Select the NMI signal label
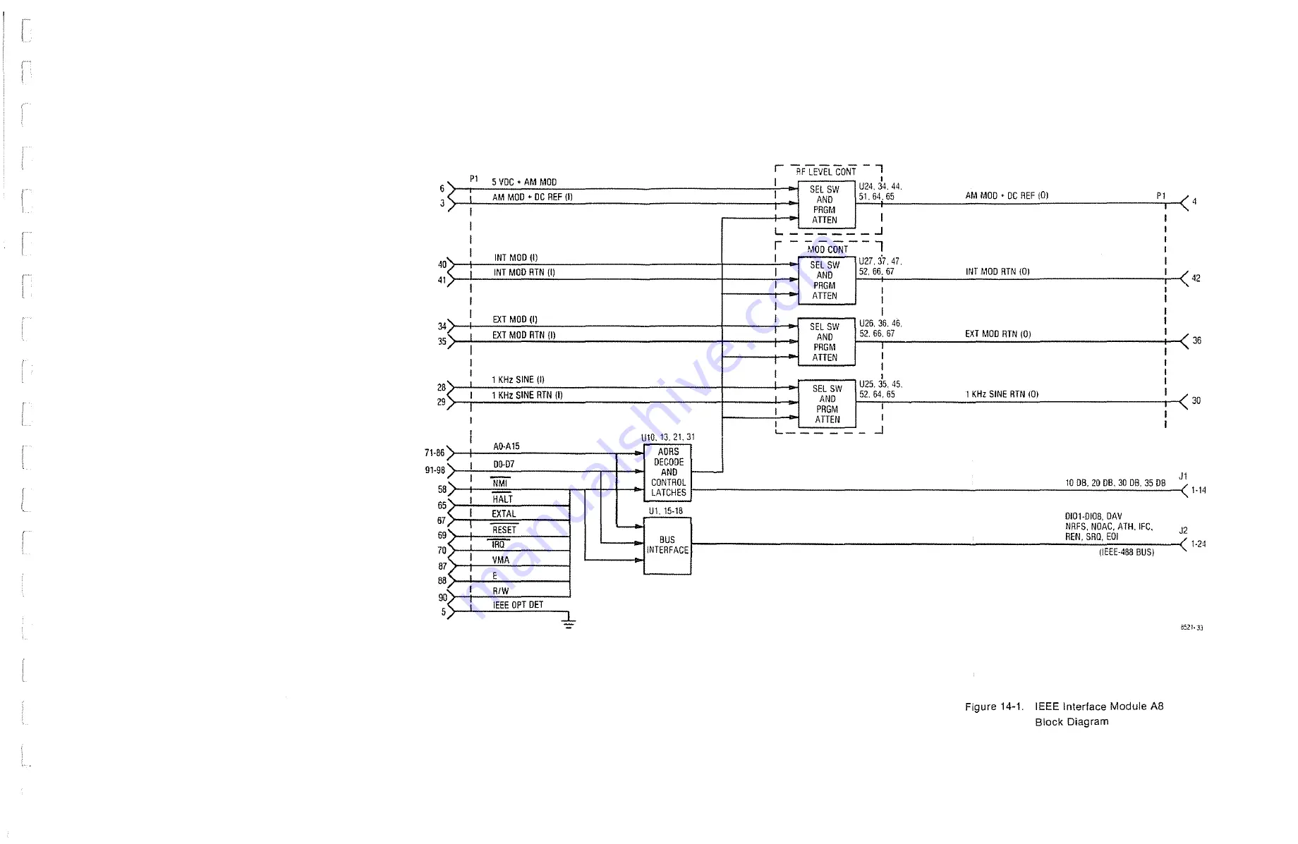The width and height of the screenshot is (1298, 844). click(x=500, y=483)
